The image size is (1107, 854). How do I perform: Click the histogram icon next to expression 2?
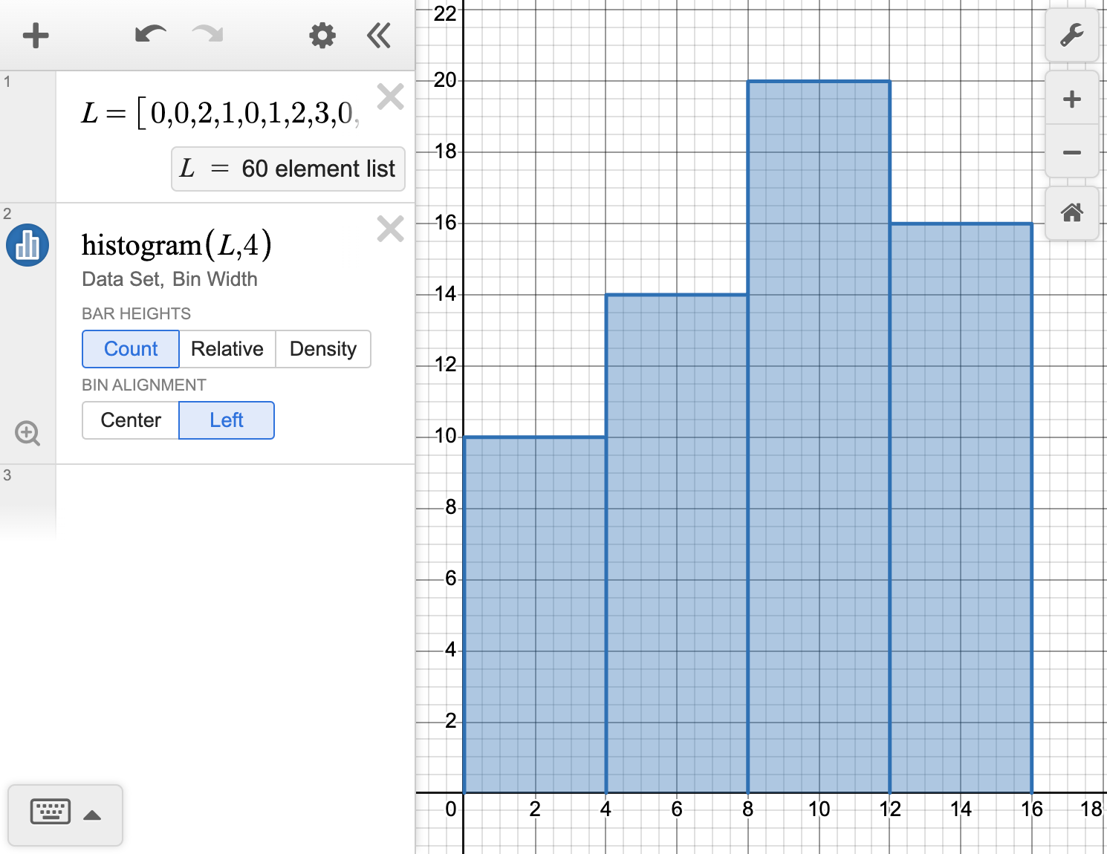27,245
